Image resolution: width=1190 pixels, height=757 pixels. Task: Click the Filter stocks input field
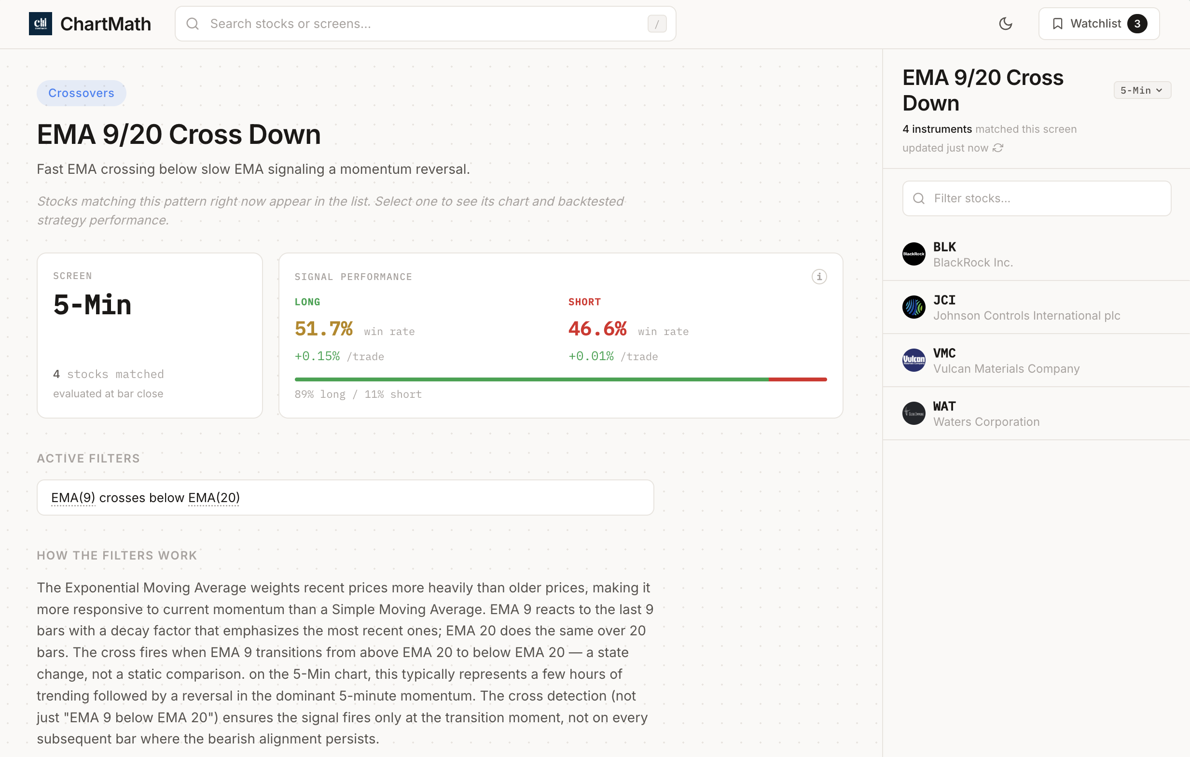pos(1037,198)
